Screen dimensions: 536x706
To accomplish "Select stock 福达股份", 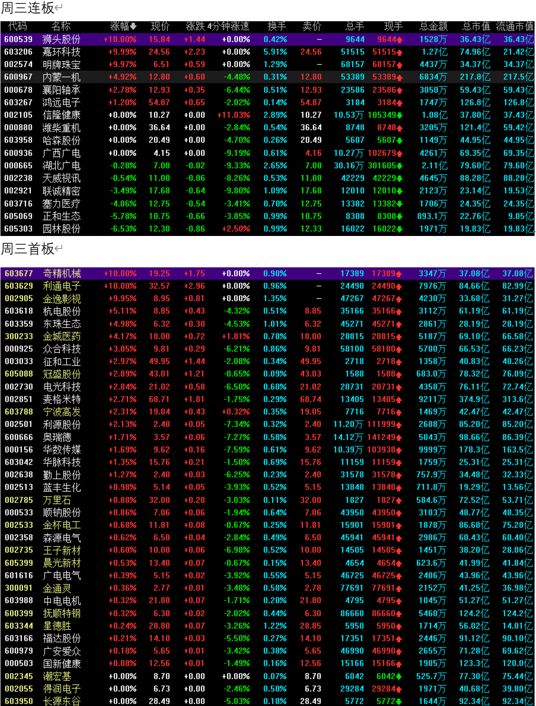I will click(62, 638).
